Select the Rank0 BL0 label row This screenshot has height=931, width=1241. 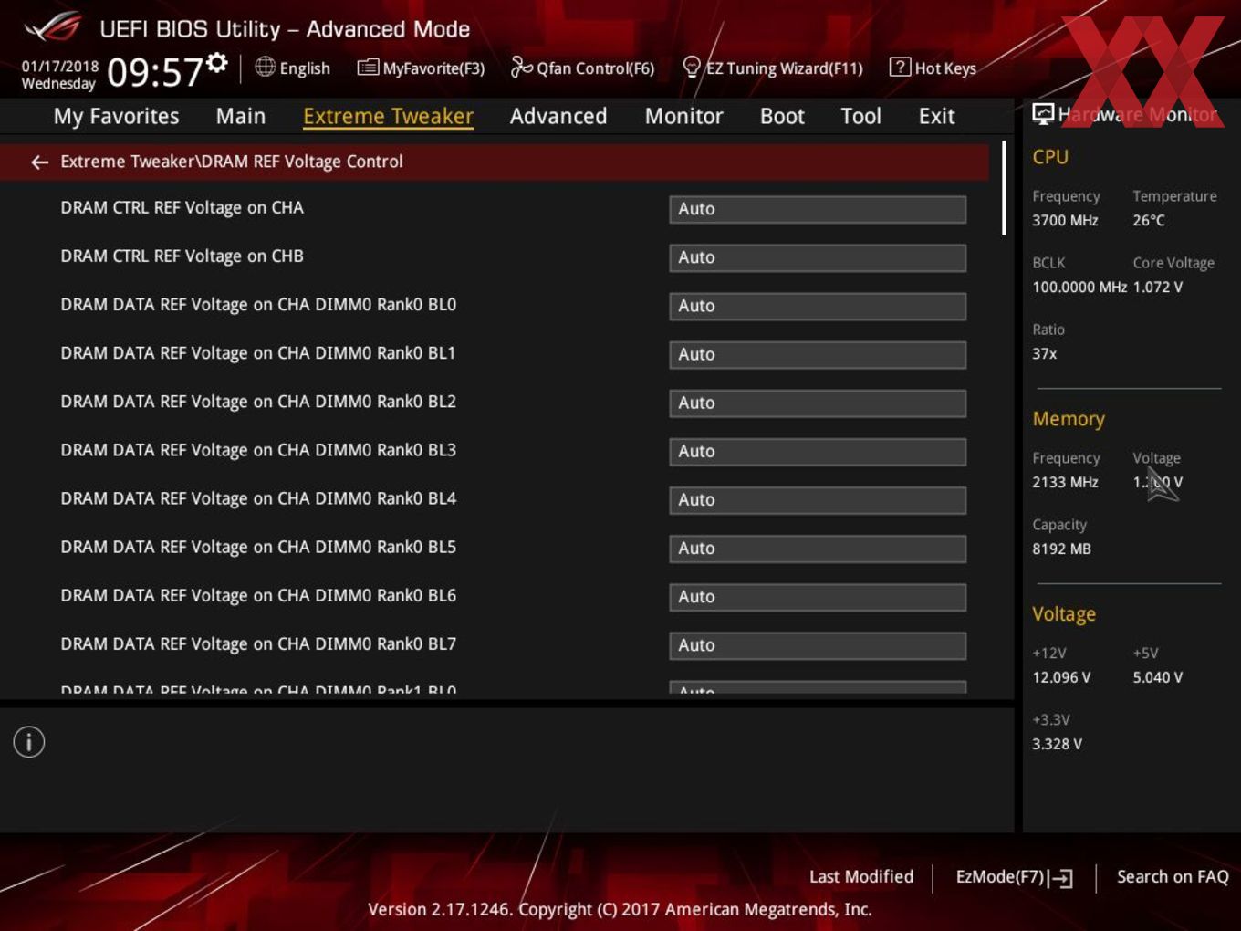258,305
